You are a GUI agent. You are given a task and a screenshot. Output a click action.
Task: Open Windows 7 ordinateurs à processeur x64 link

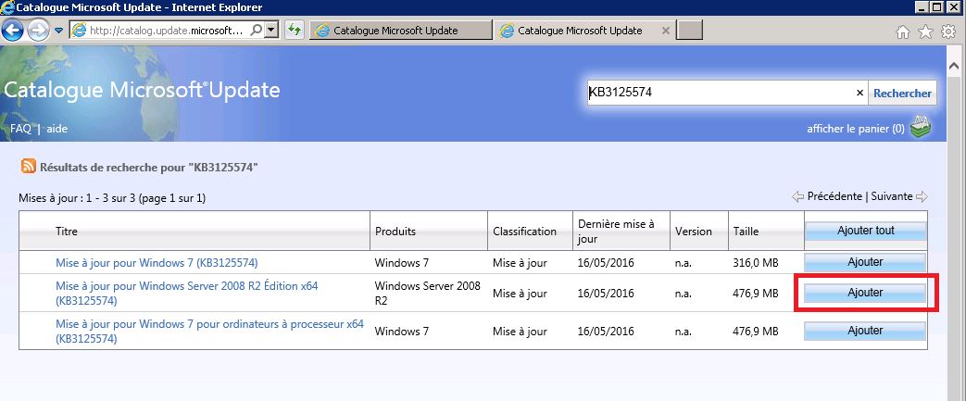(209, 331)
